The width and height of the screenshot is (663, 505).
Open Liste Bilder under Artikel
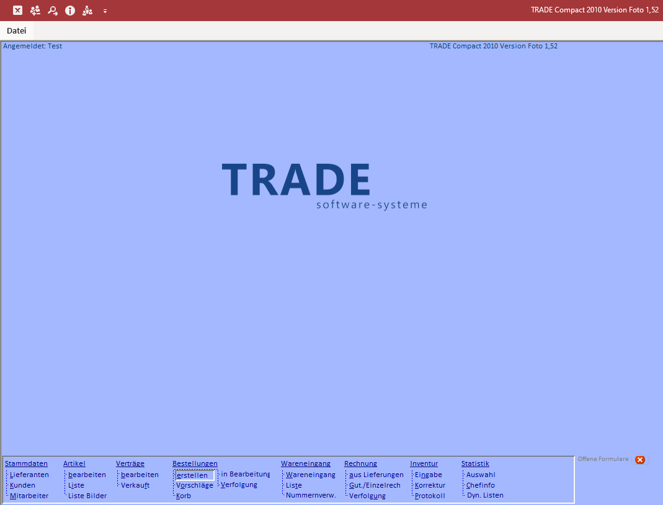click(x=87, y=496)
